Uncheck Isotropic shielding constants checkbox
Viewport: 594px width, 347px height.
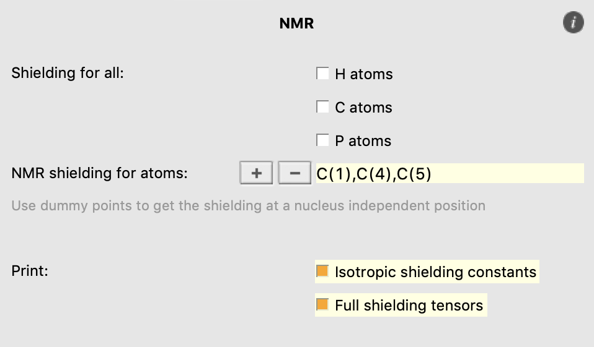coord(322,272)
